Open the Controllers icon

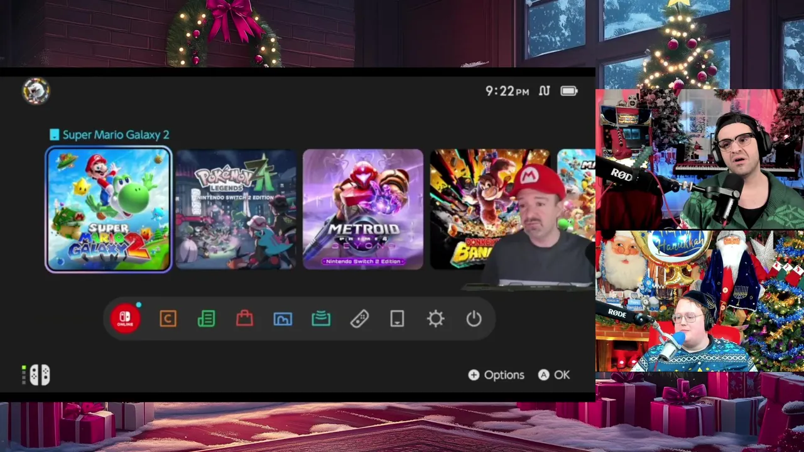[x=359, y=319]
